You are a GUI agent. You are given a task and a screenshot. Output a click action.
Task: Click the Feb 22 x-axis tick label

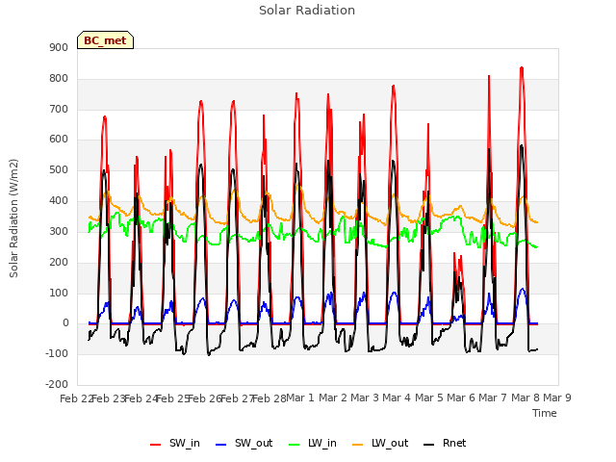pos(77,398)
